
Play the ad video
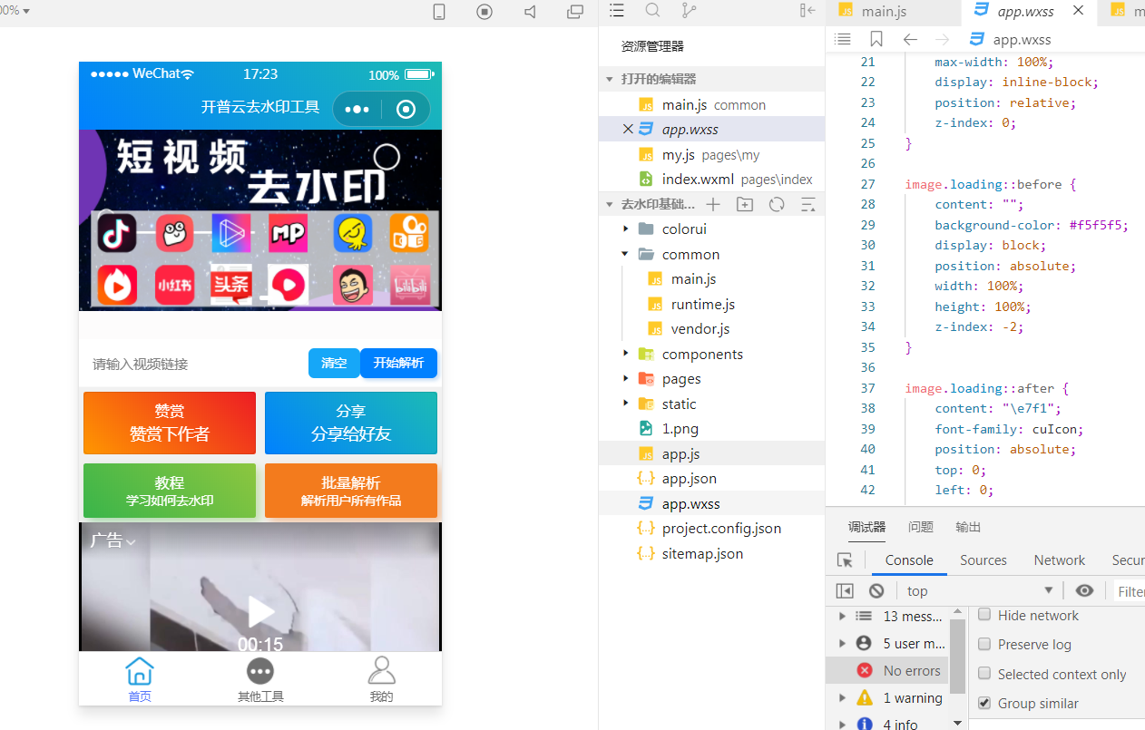click(261, 611)
